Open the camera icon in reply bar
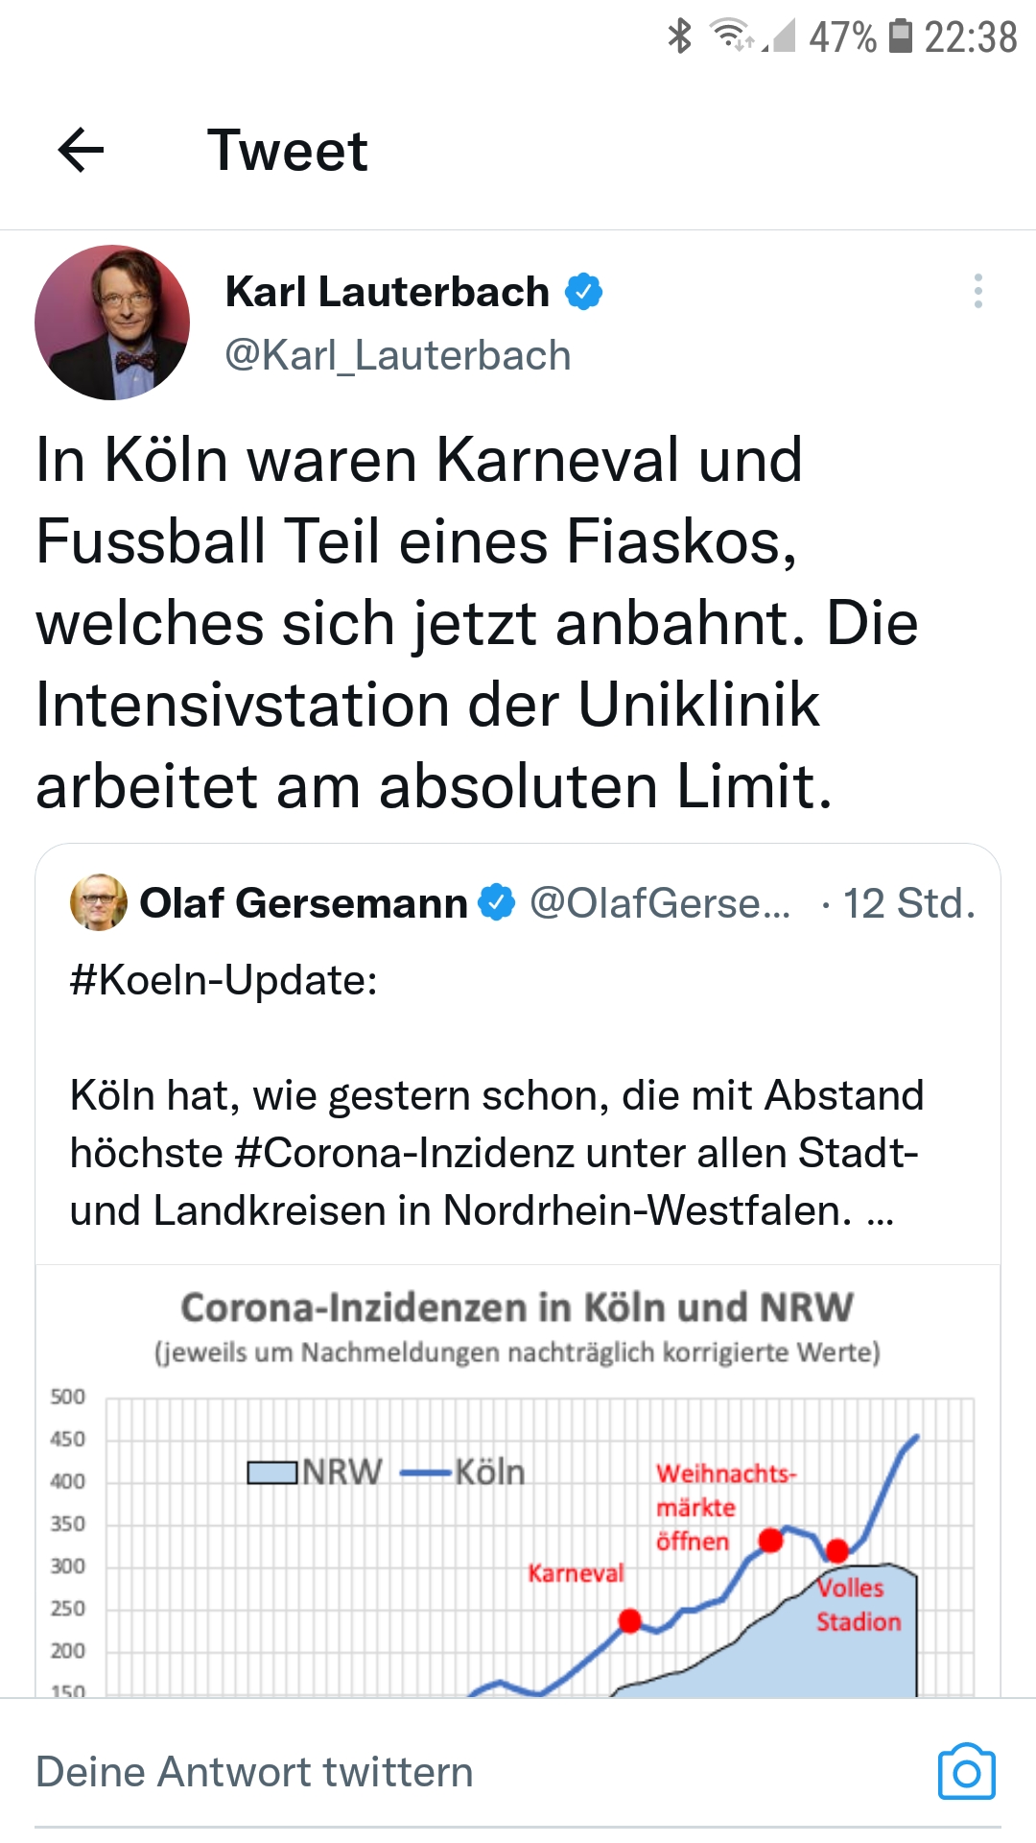1036x1843 pixels. 966,1772
